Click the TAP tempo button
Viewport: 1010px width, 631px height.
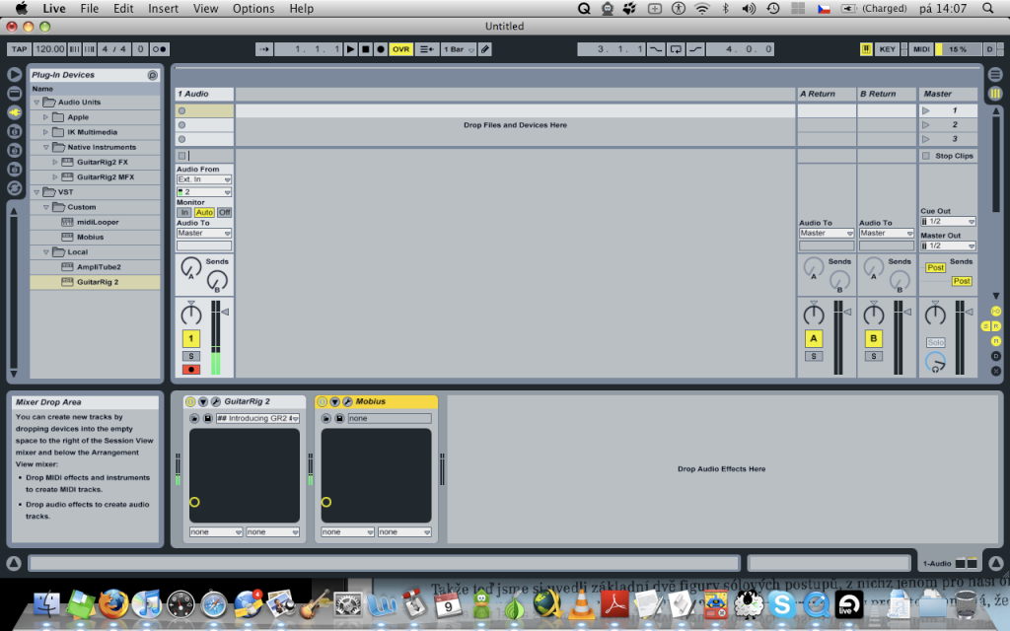(x=20, y=49)
